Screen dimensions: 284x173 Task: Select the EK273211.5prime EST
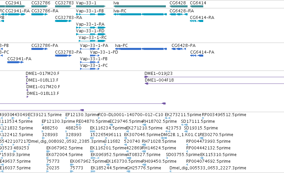click(x=183, y=115)
